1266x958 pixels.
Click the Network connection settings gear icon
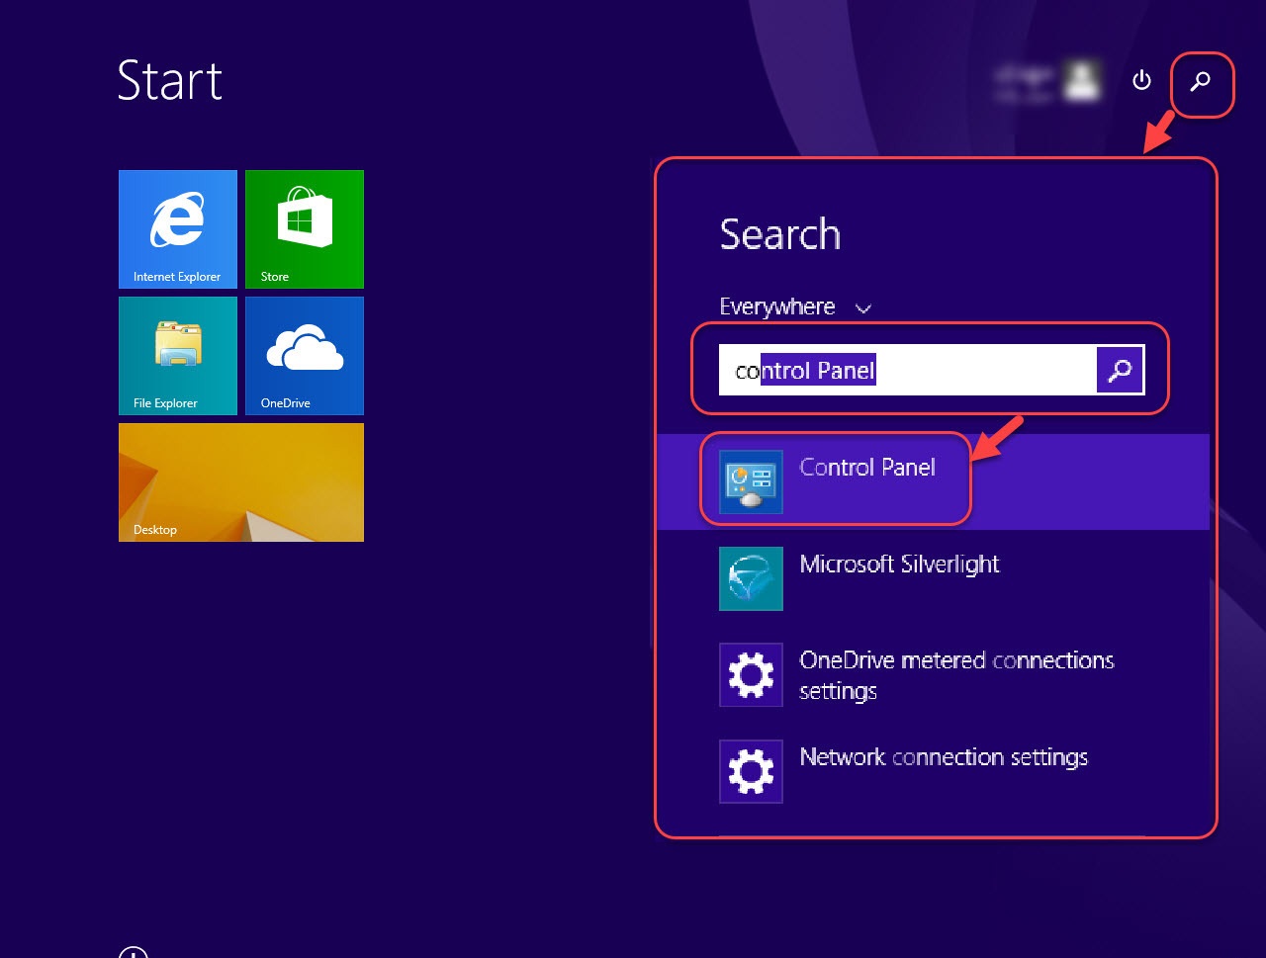[x=751, y=771]
